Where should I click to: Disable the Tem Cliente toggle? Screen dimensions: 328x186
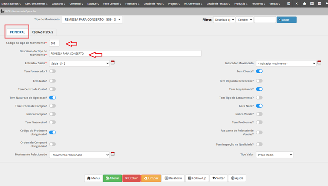pyautogui.click(x=259, y=71)
